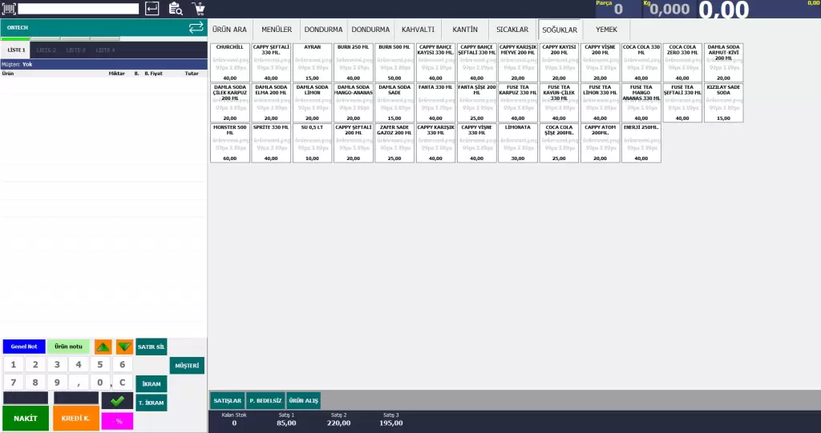Click inside the barcode input field
Viewport: 821px width, 433px height.
pos(79,8)
